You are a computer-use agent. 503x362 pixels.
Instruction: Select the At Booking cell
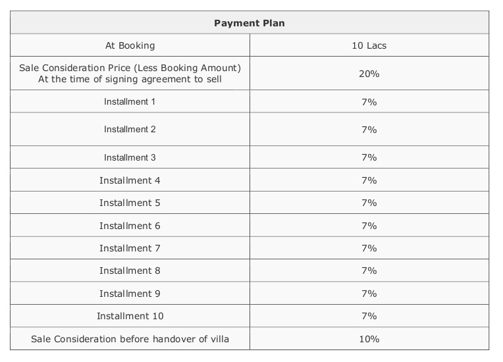[130, 45]
